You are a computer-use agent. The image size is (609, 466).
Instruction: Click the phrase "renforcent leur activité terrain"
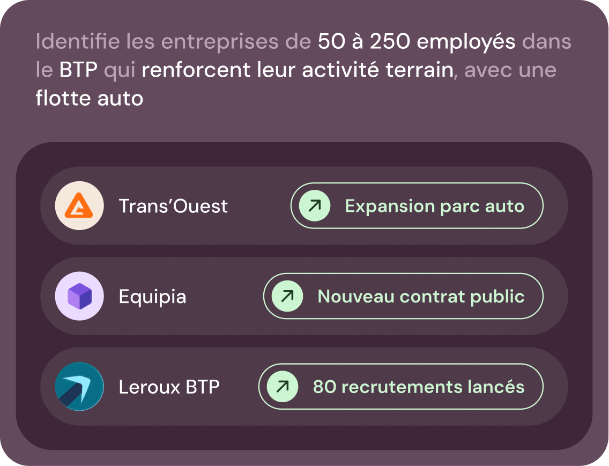(x=297, y=70)
